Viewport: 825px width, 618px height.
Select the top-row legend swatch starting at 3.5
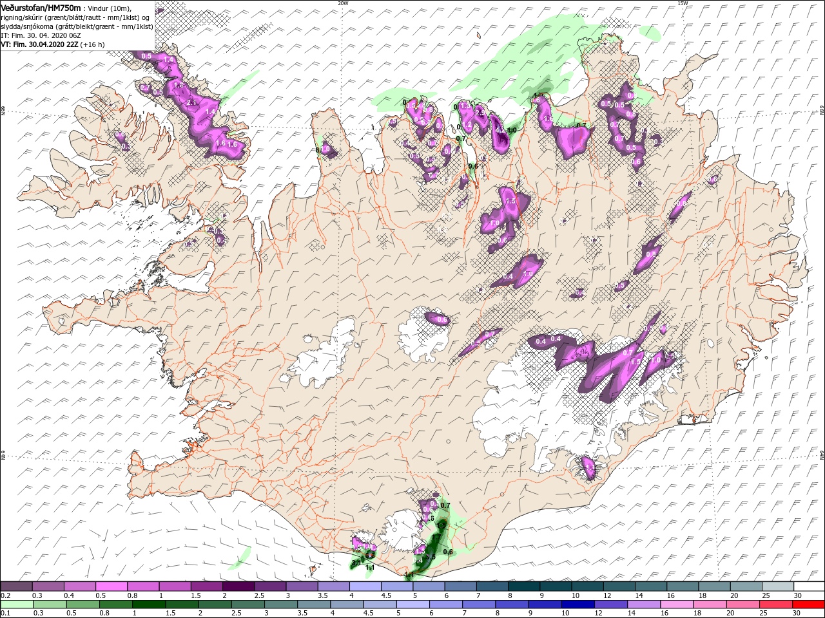coord(333,587)
